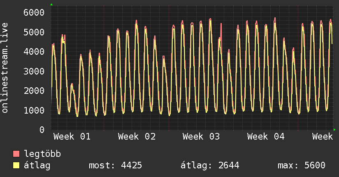Click the 'most: 4425' current value

coord(115,165)
